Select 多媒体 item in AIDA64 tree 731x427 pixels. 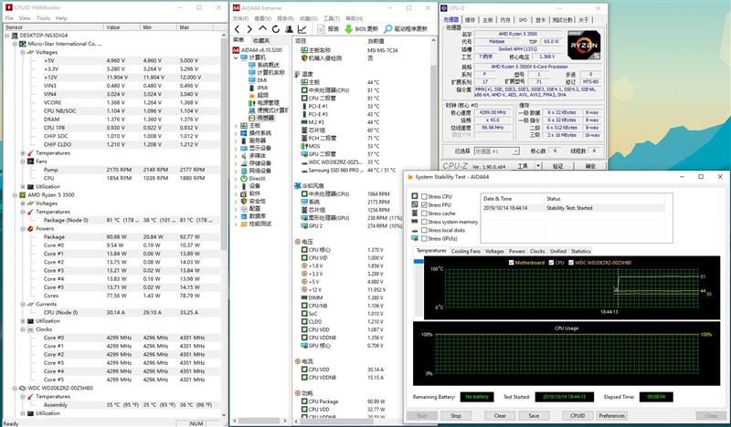(253, 155)
